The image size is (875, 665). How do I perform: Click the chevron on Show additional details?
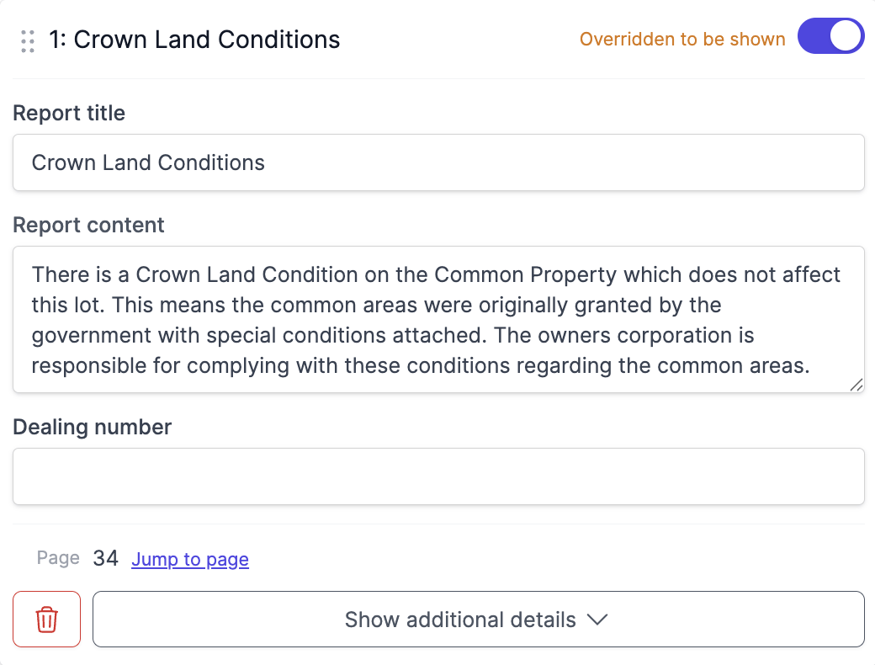(x=597, y=620)
